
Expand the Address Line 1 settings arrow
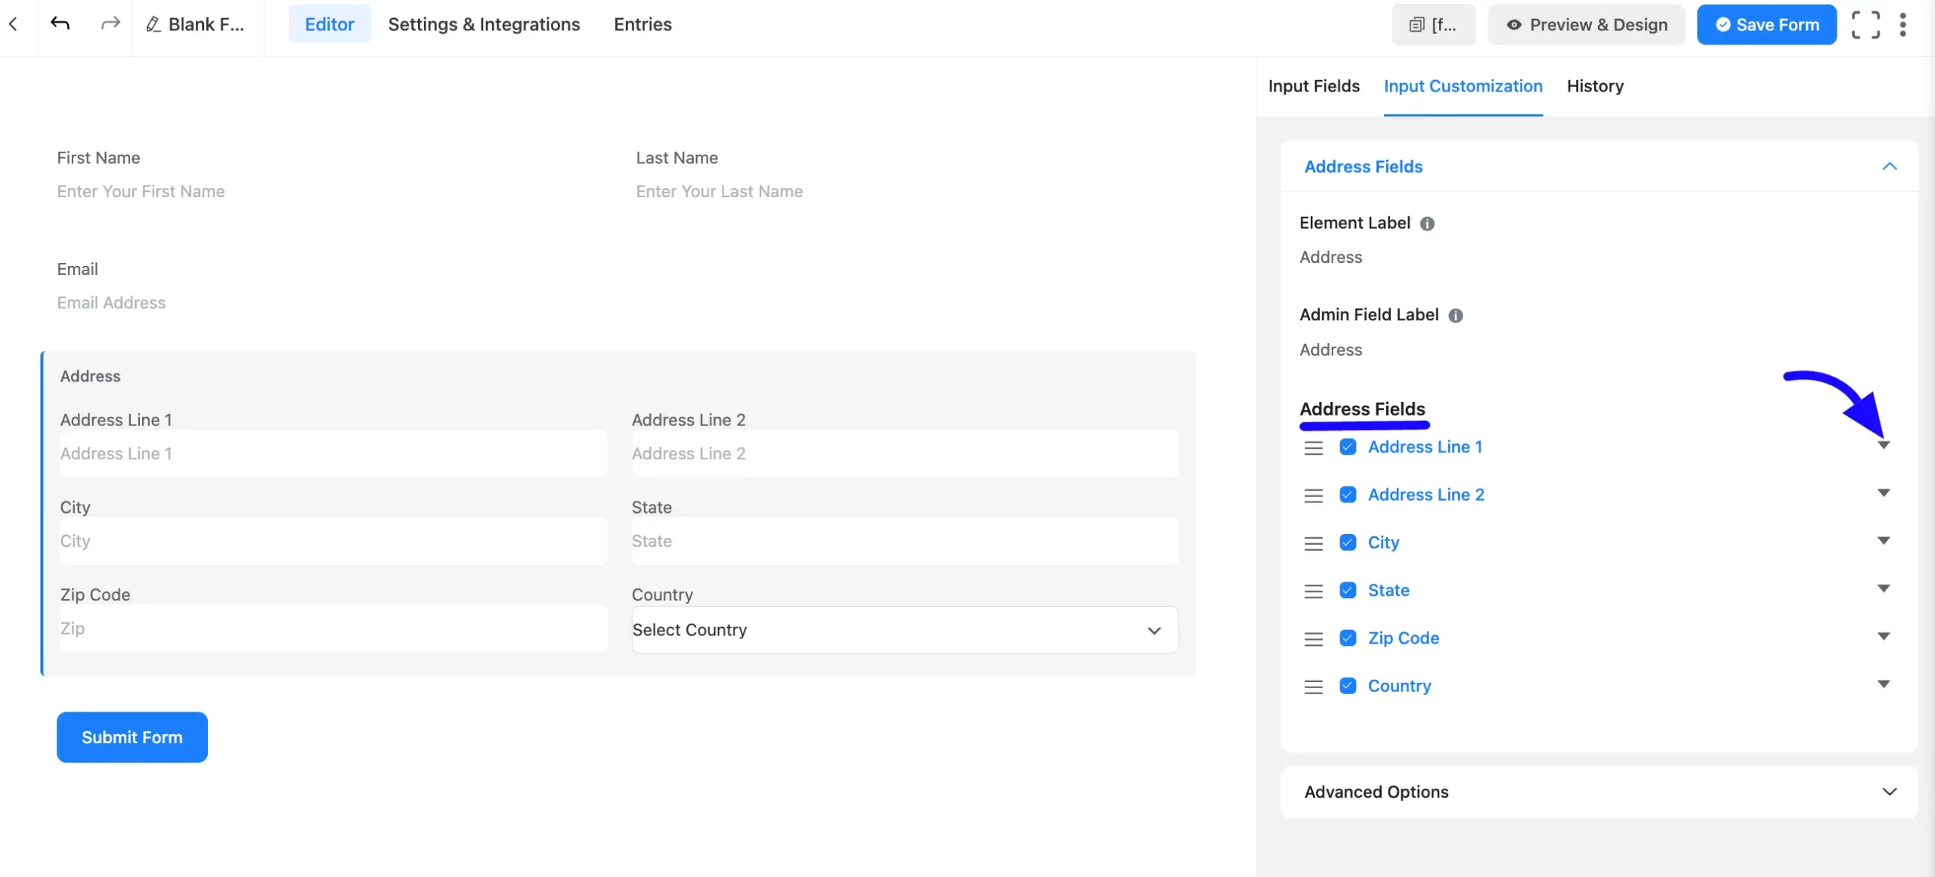1884,446
